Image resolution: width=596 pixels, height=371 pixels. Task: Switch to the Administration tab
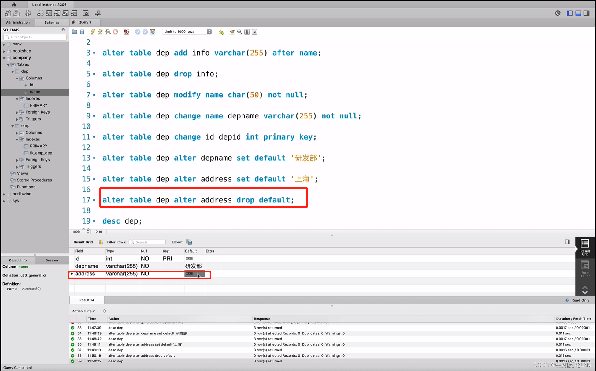[18, 22]
